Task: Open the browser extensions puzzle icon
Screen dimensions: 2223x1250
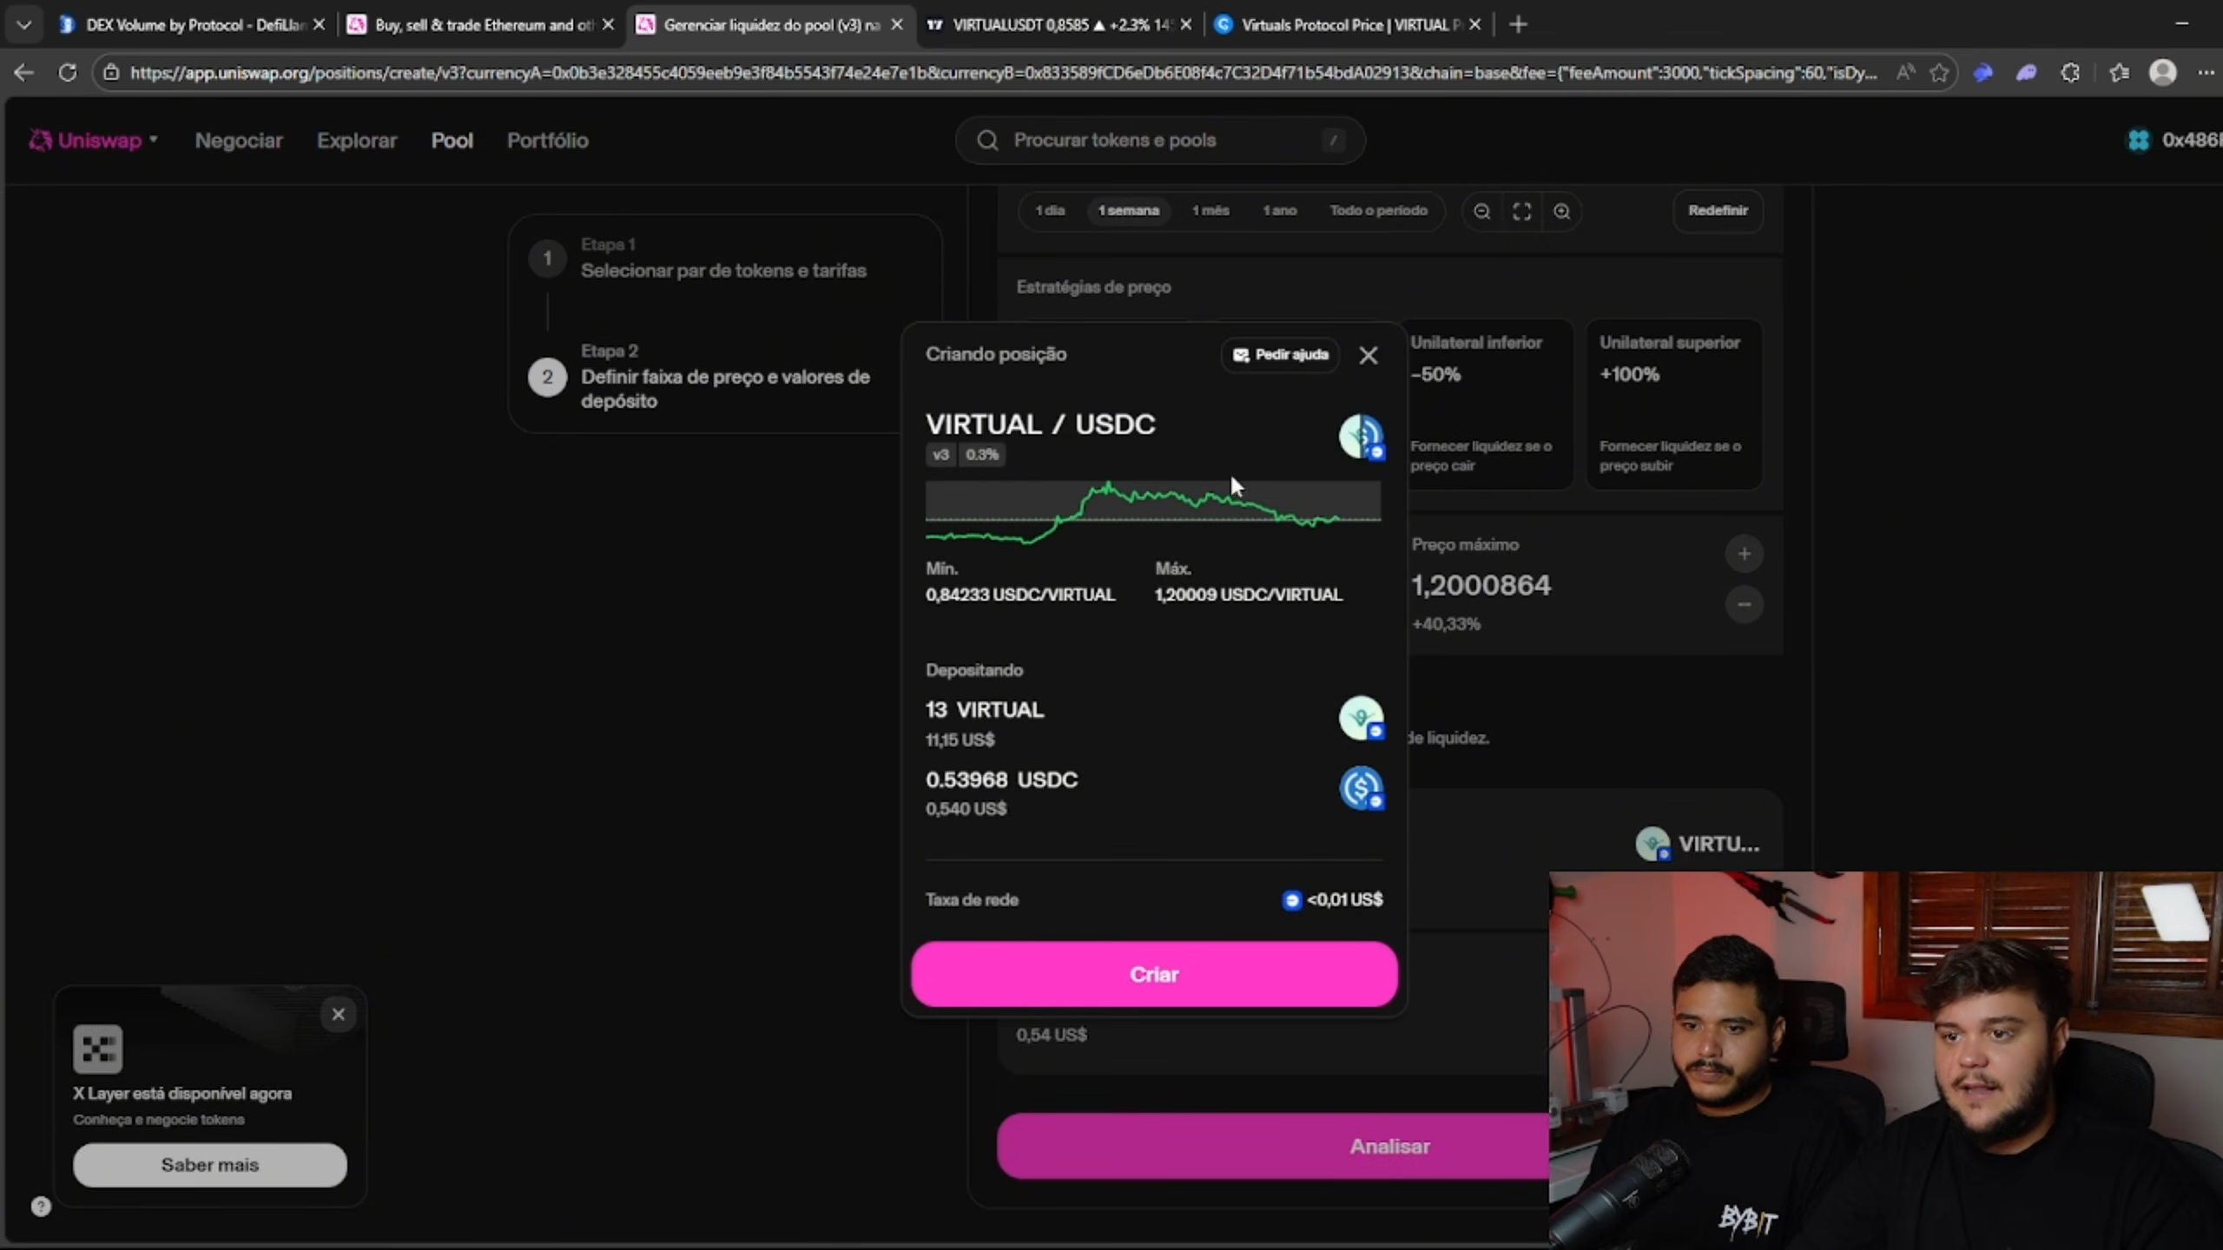Action: [x=2070, y=73]
